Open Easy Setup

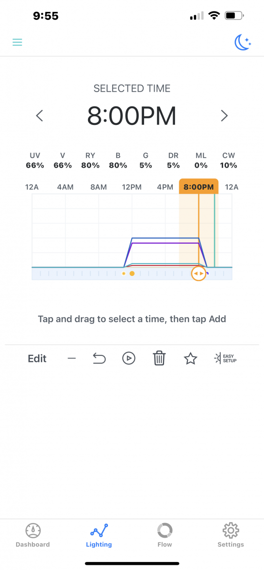(225, 358)
